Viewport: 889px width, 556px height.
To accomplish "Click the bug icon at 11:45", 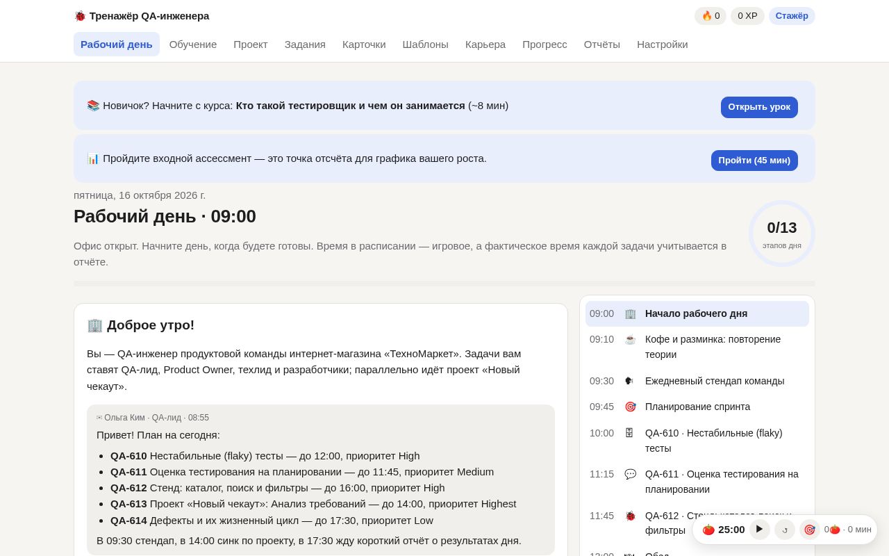I will [630, 516].
